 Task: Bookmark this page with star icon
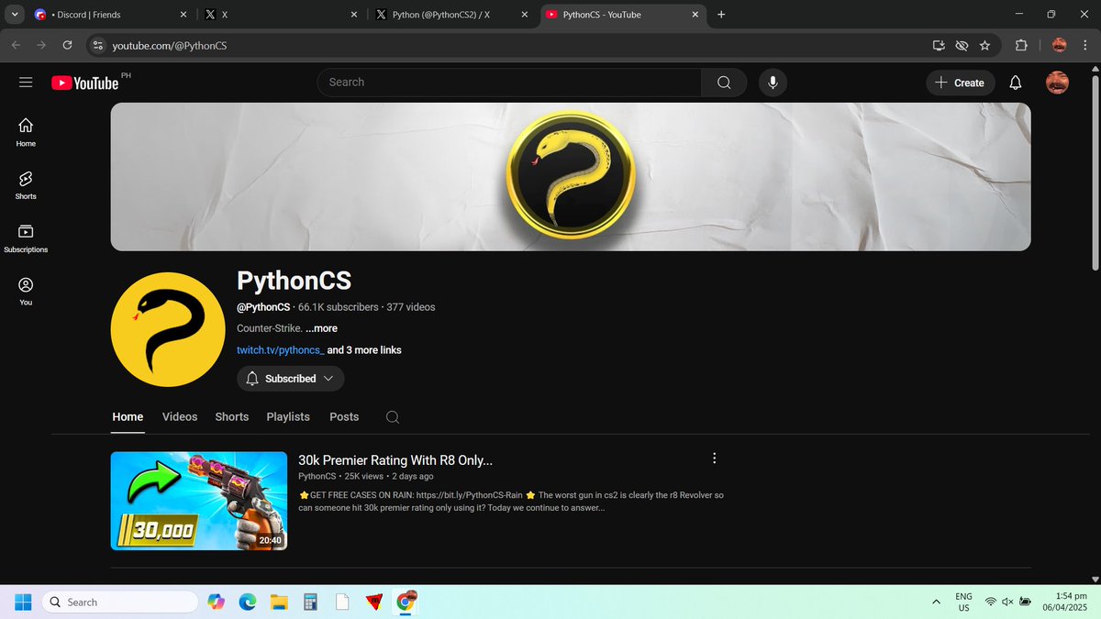[984, 45]
